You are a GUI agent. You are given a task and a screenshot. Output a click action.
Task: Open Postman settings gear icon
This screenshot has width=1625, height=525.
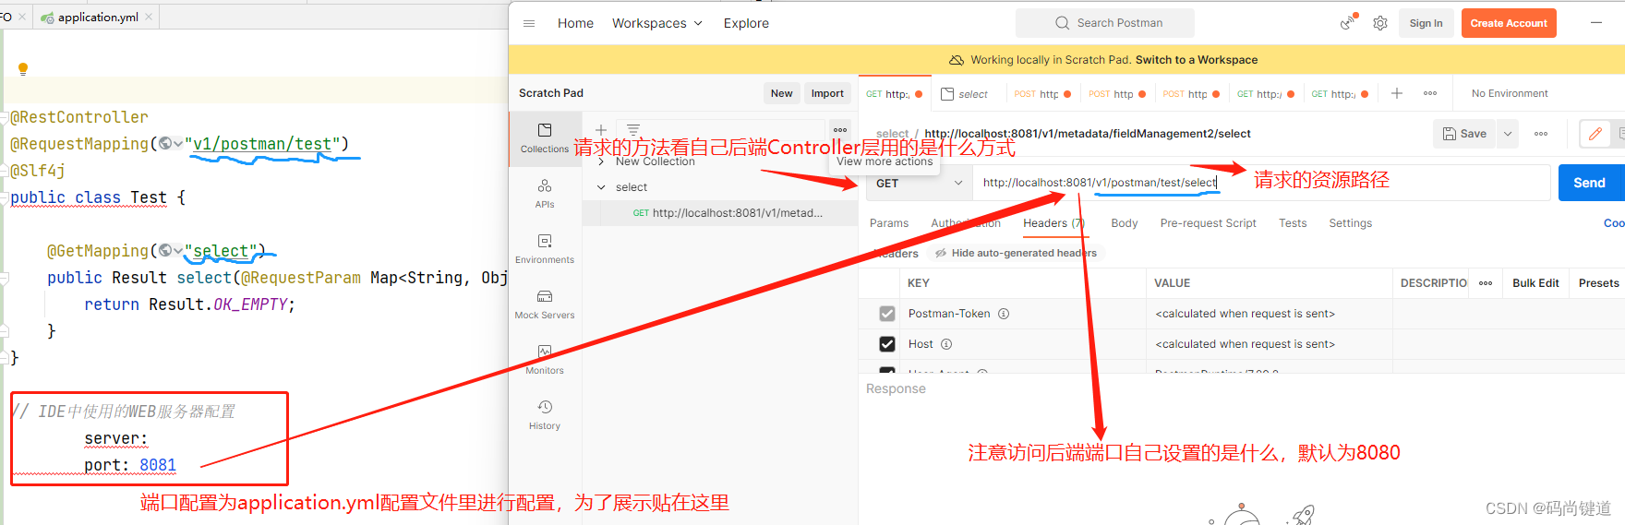click(x=1380, y=23)
